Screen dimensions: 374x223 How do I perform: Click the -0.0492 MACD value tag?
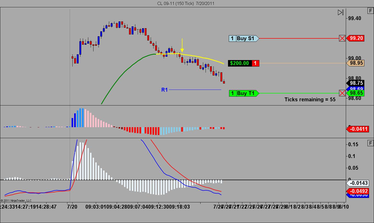click(x=357, y=191)
